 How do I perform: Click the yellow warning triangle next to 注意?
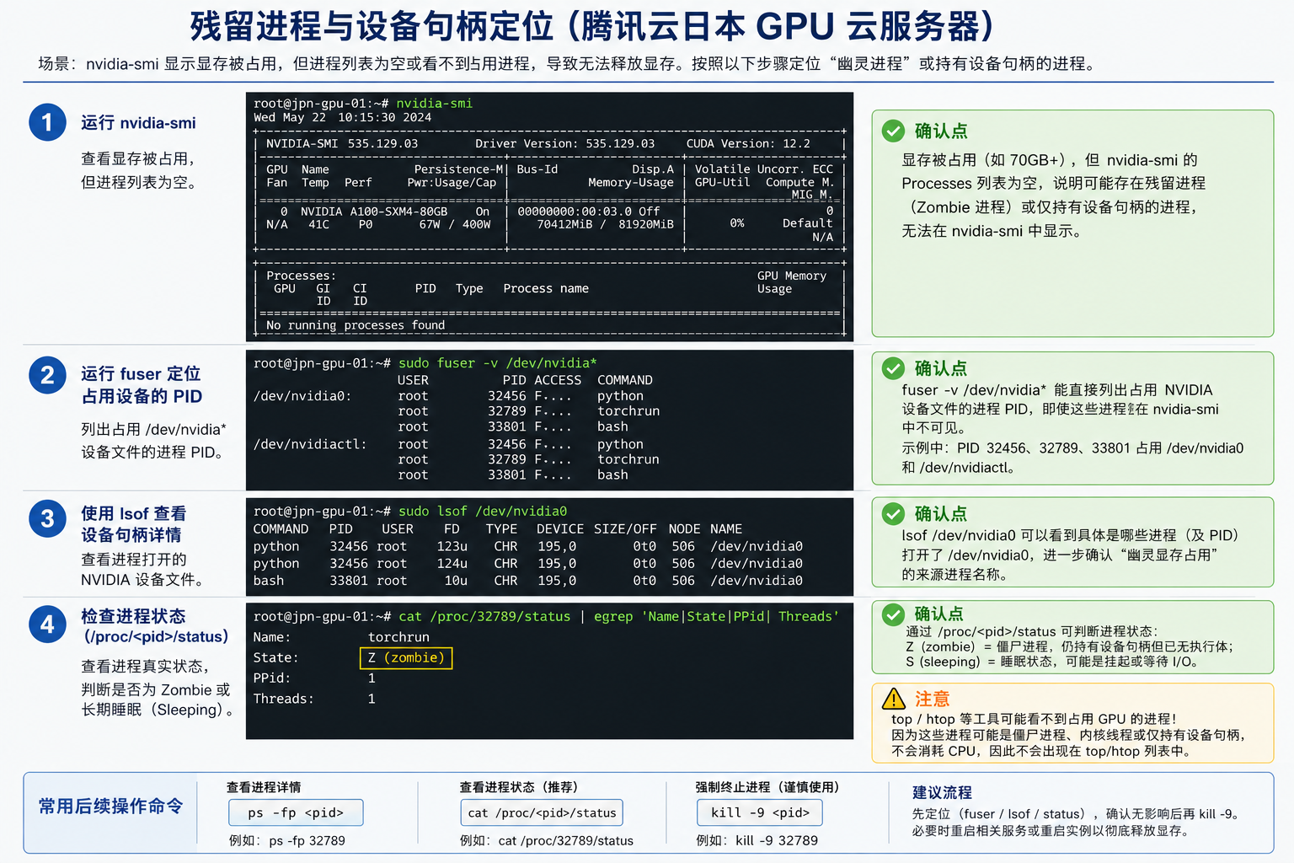[894, 699]
